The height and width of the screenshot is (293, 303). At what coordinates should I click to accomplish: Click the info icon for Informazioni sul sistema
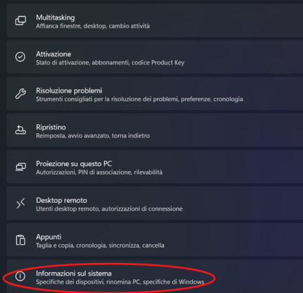click(20, 276)
